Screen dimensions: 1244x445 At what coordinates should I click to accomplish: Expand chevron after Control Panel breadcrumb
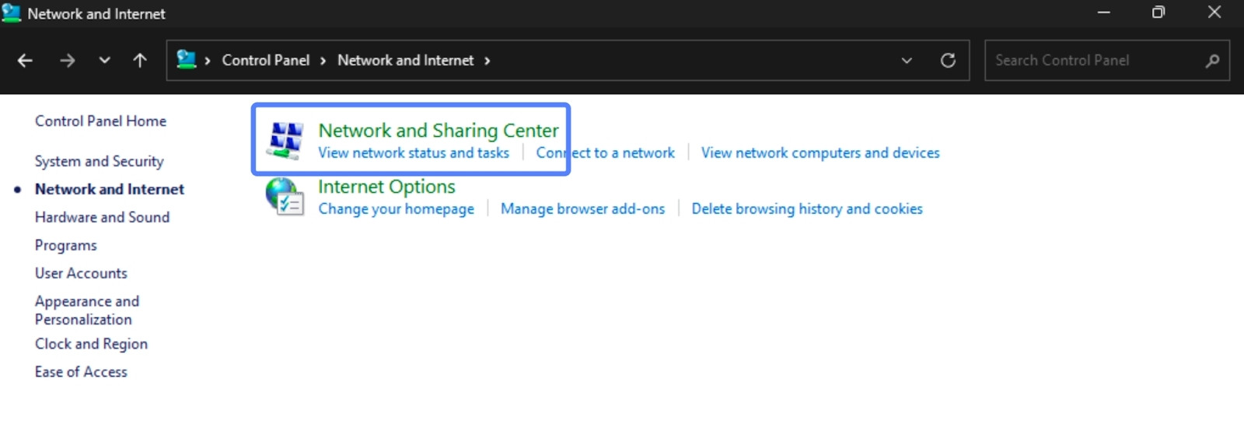(323, 61)
